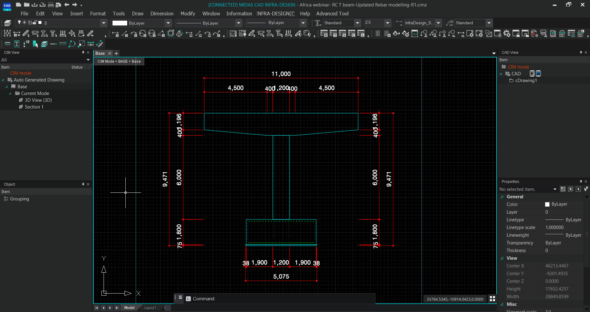The image size is (590, 312).
Task: Toggle the layer freeze sun icon
Action: 24,22
